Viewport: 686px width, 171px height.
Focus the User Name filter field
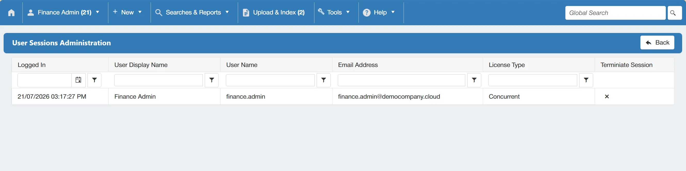(x=270, y=80)
